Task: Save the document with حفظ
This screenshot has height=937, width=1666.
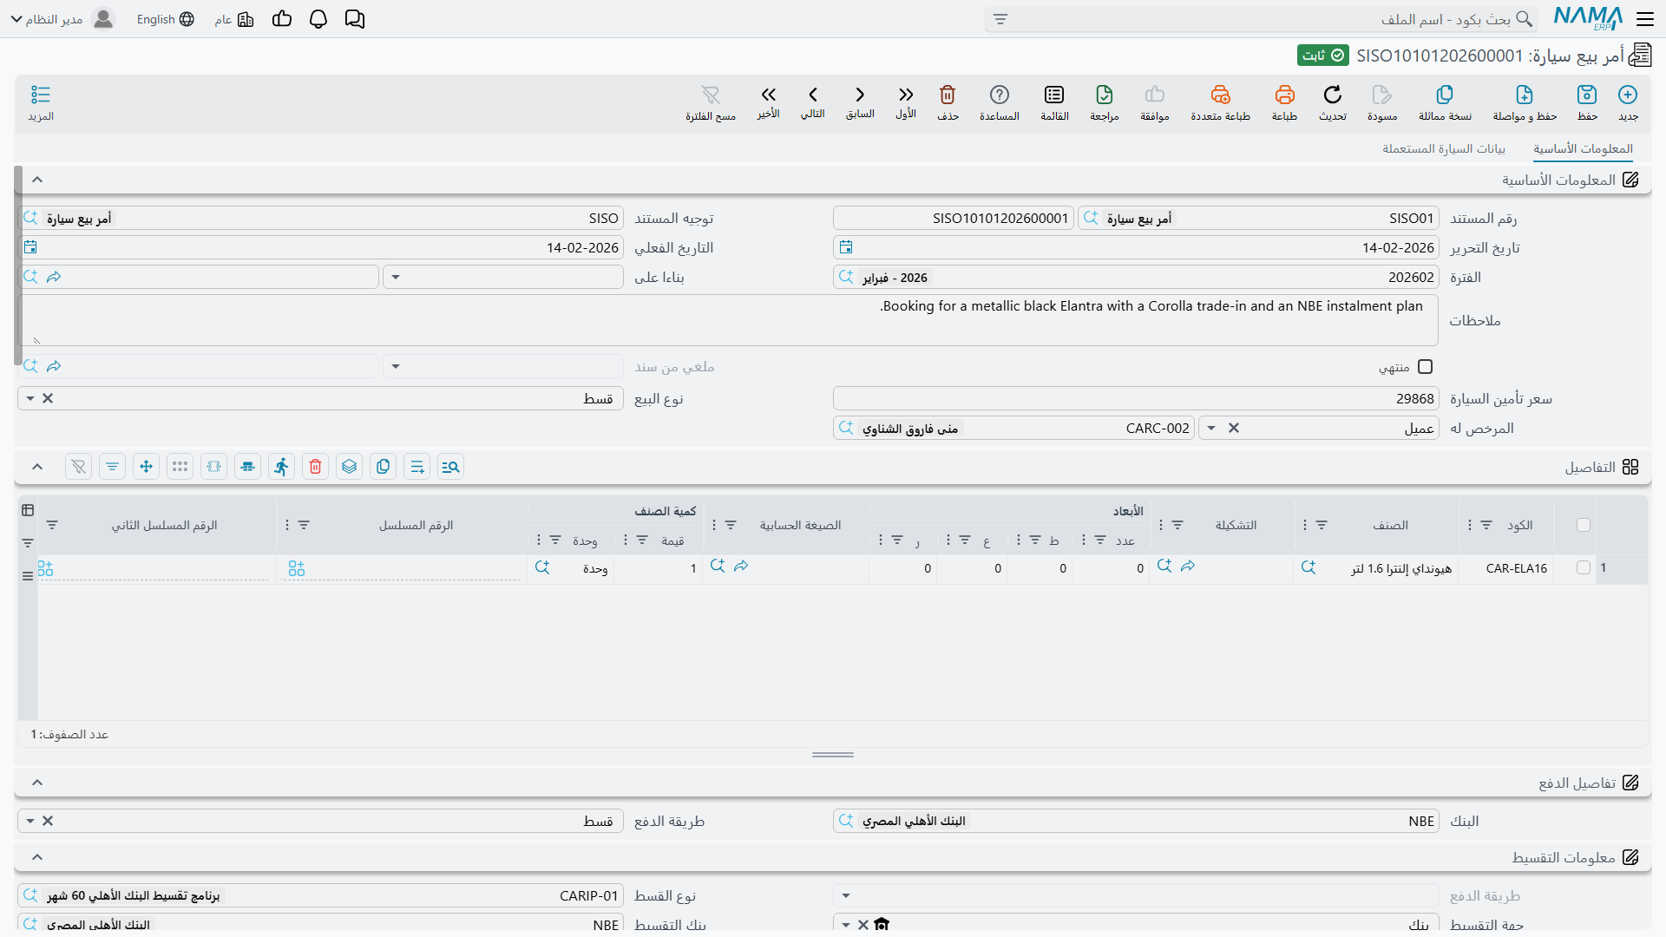Action: click(x=1587, y=102)
